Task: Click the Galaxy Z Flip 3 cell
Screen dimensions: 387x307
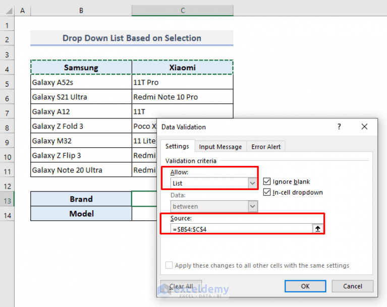Action: [x=81, y=155]
